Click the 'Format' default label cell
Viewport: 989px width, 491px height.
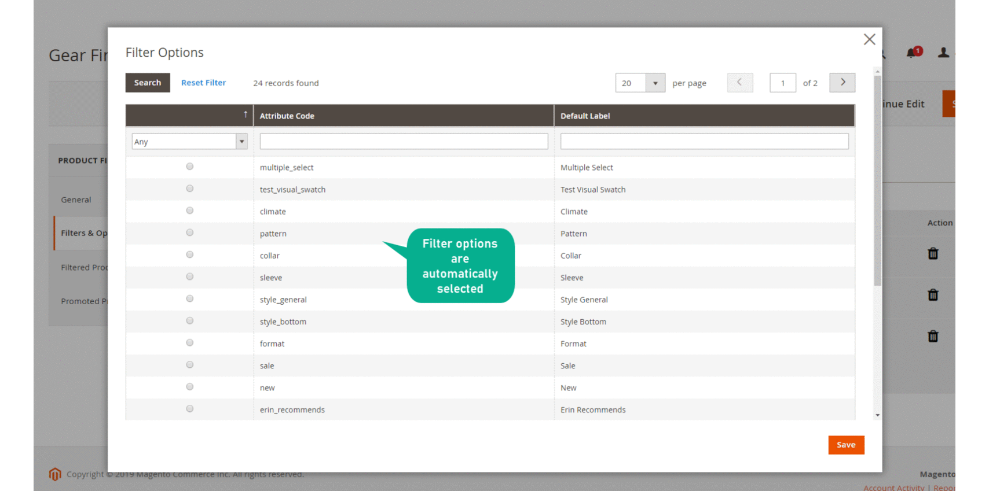pyautogui.click(x=573, y=344)
